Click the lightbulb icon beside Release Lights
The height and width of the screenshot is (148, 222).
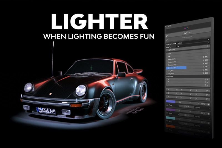[167, 36]
